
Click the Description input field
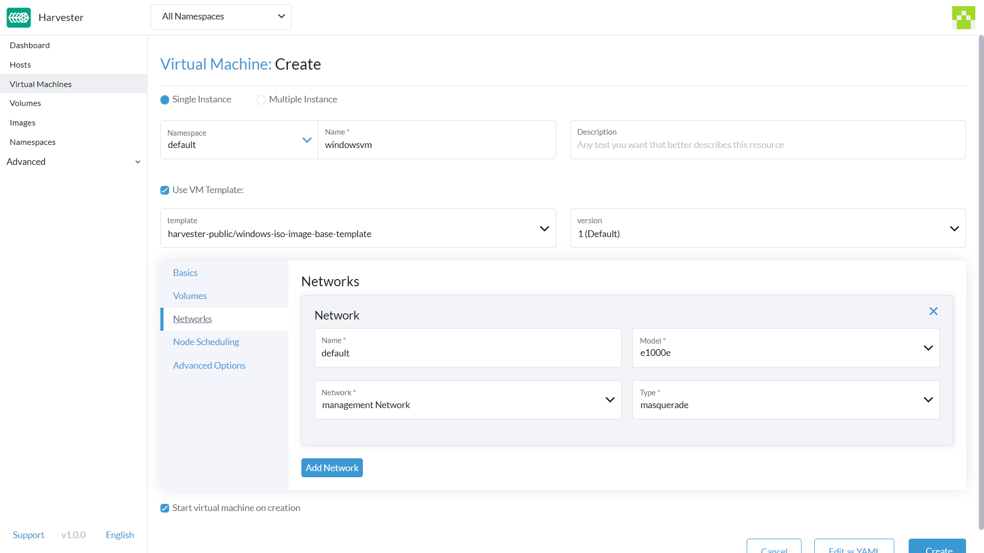click(x=767, y=145)
